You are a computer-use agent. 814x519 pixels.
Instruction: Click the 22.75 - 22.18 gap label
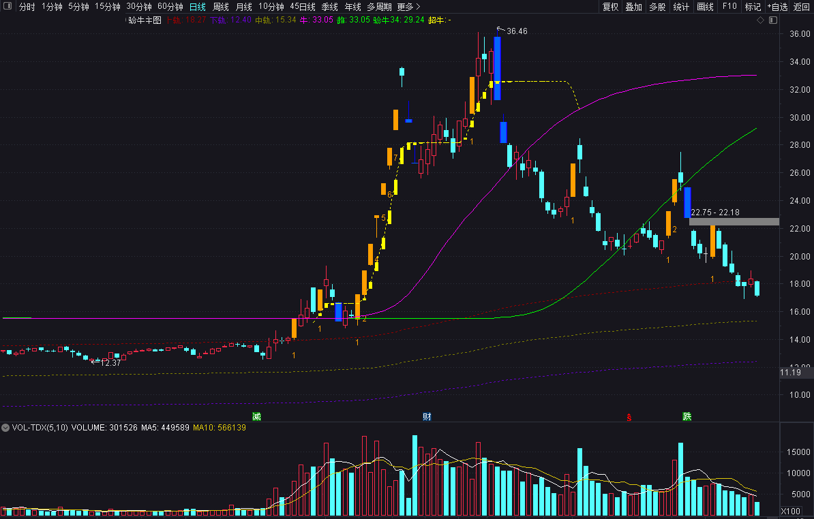(715, 213)
